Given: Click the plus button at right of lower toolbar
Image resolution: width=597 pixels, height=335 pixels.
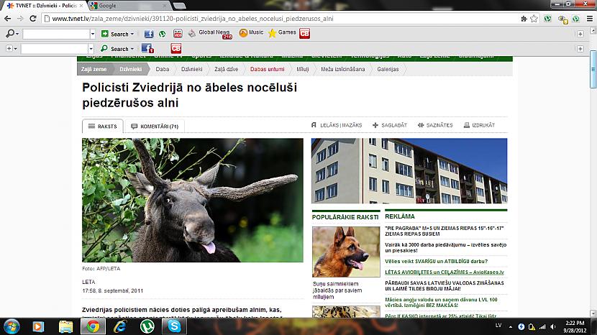Looking at the screenshot, I should click(x=580, y=49).
